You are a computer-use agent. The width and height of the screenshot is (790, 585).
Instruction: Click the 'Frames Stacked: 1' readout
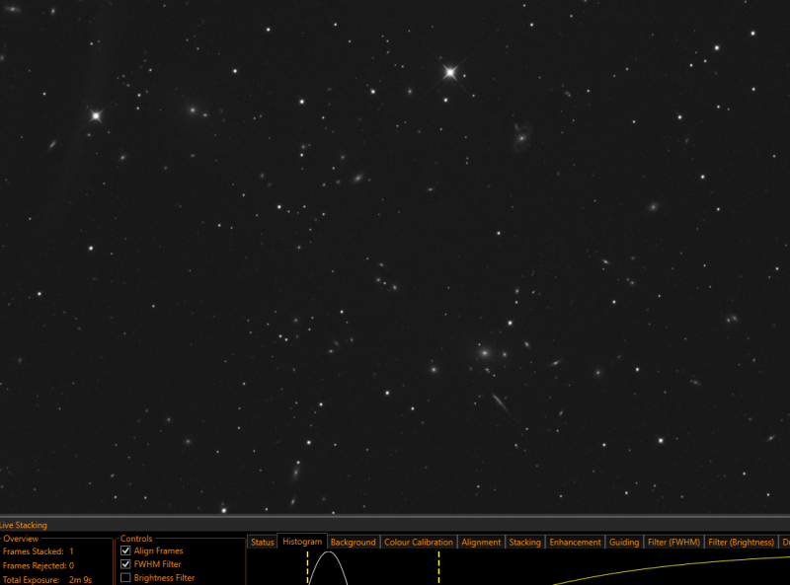pyautogui.click(x=39, y=551)
